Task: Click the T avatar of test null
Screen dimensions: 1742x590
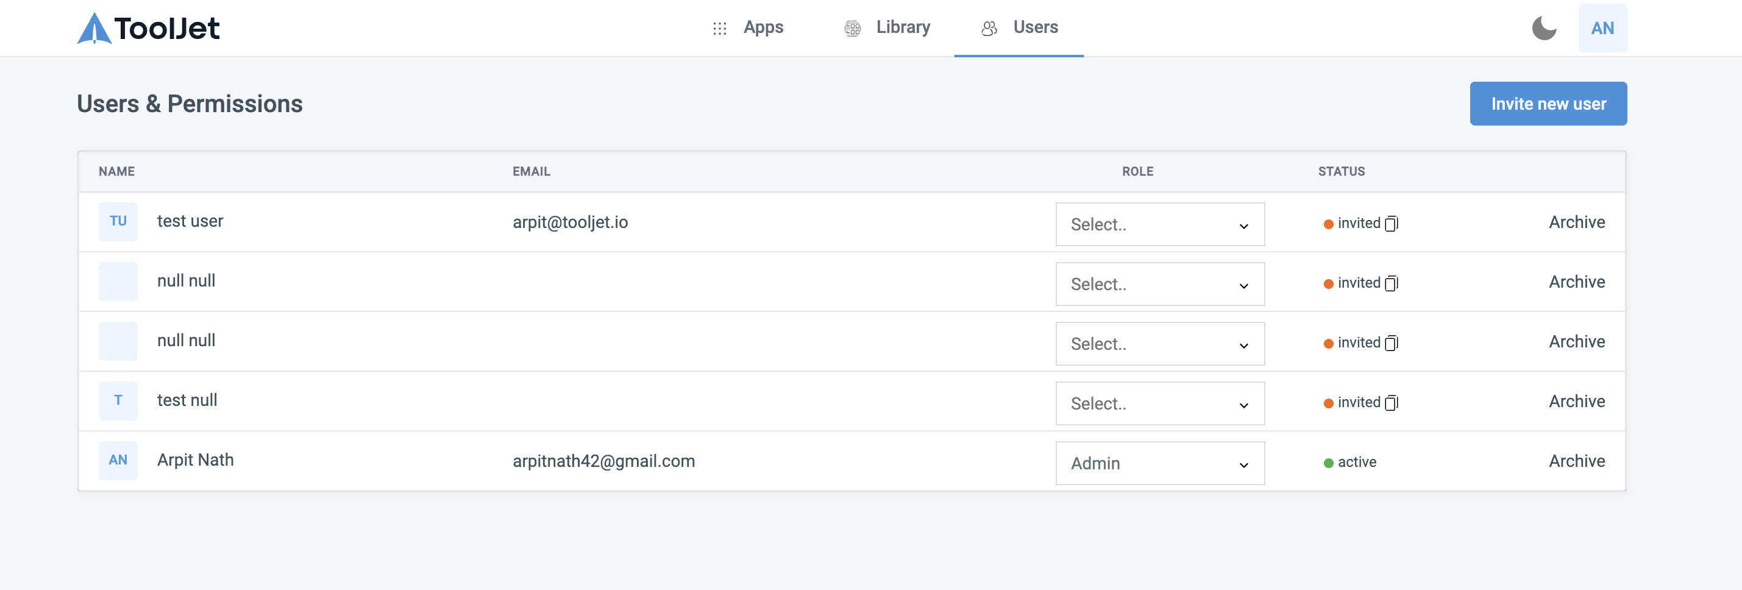Action: pos(118,400)
